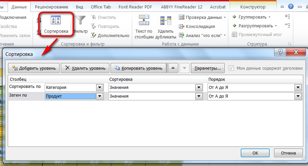Click the Параметры... button
Image resolution: width=308 pixels, height=166 pixels.
207,68
